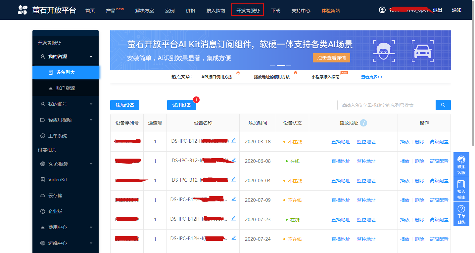Open 账户资源 in the sidebar
The image size is (475, 253).
[x=66, y=88]
